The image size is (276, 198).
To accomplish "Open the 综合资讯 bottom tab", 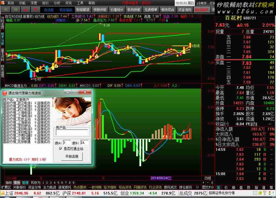I will (x=125, y=187).
